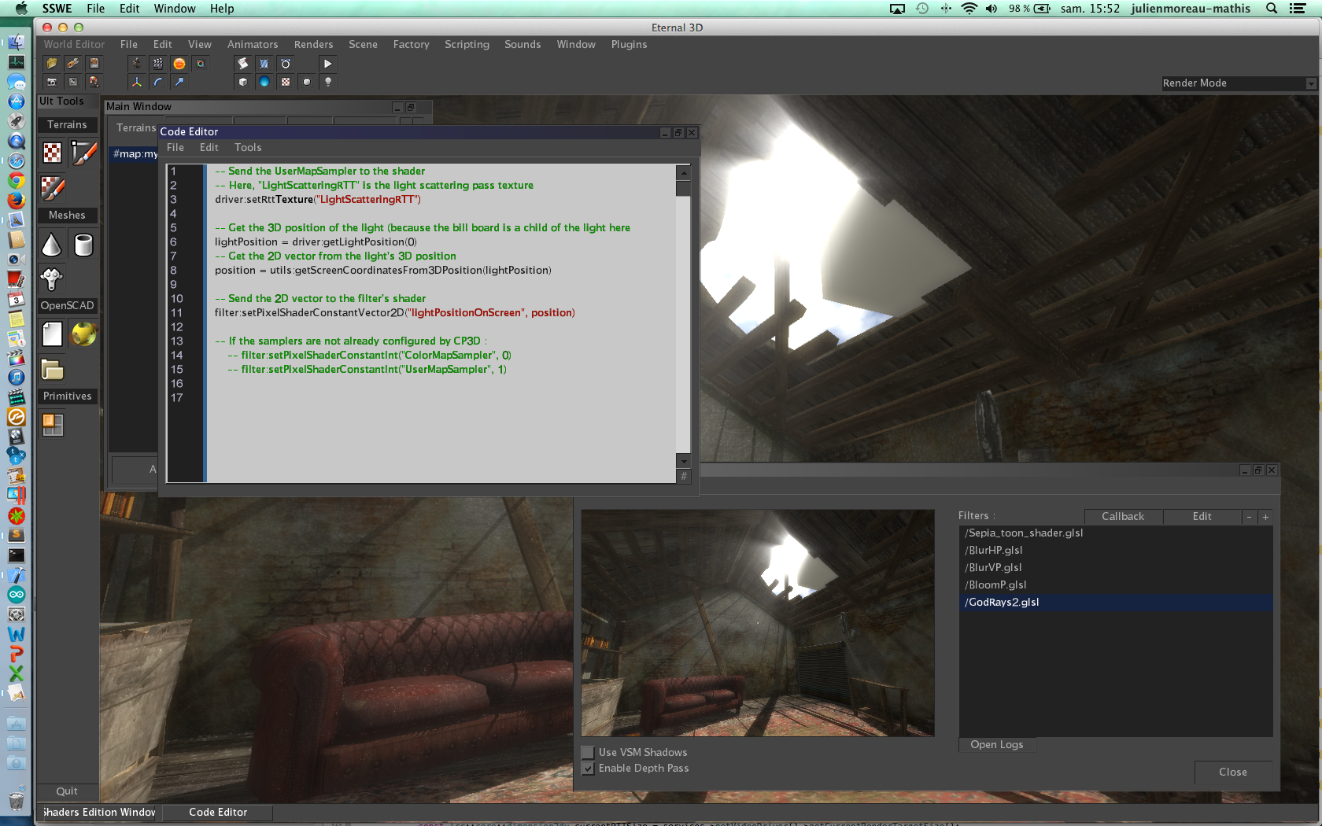This screenshot has height=826, width=1322.
Task: Add filter with the plus button
Action: pos(1265,517)
